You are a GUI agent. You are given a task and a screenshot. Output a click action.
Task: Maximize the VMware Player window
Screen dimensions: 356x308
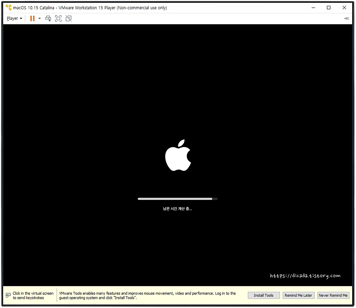(329, 8)
